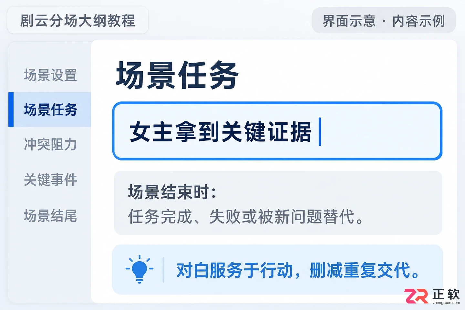465x310 pixels.
Task: Click the text cursor in the task field
Action: [320, 132]
